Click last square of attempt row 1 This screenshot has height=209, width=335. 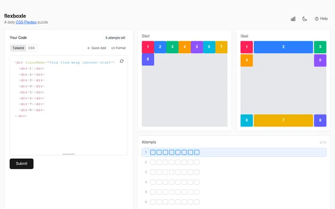click(x=197, y=152)
